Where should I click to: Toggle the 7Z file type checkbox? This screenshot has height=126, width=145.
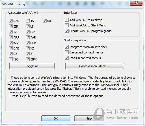pyautogui.click(x=11, y=32)
